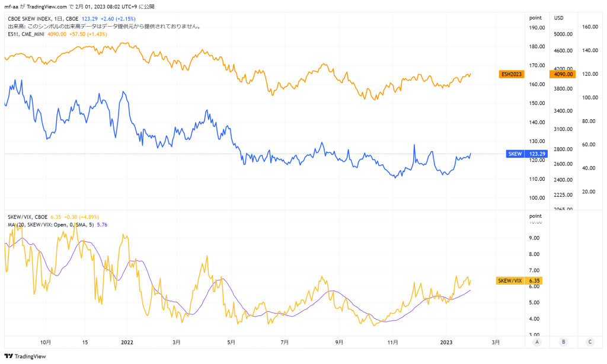Click the lower pane point scale header

(535, 216)
